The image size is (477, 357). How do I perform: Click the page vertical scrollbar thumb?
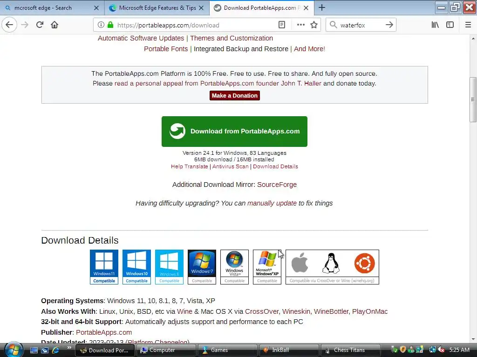(x=473, y=99)
